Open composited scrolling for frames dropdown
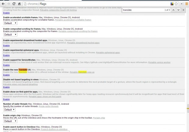The width and height of the screenshot is (189, 132). (x=10, y=35)
